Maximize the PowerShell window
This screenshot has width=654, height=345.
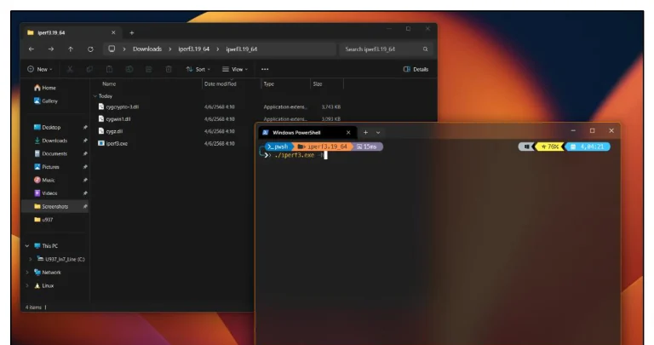[x=593, y=130]
